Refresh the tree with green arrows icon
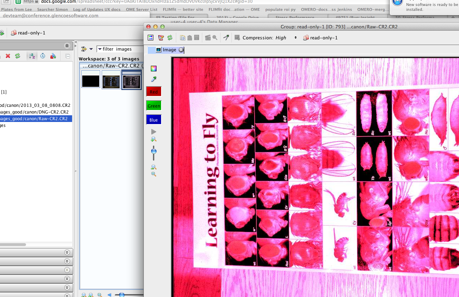The image size is (459, 297). pyautogui.click(x=18, y=56)
